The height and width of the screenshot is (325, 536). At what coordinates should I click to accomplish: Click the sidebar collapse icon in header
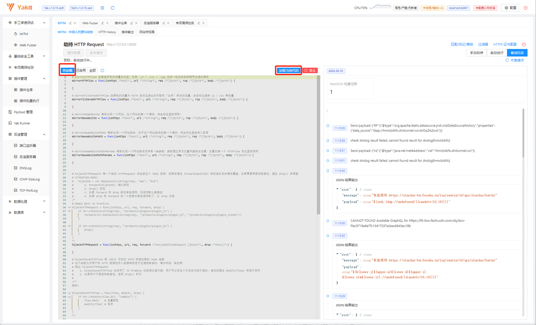[x=103, y=8]
